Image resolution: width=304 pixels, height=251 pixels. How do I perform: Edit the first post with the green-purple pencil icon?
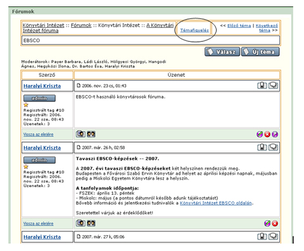click(x=260, y=134)
